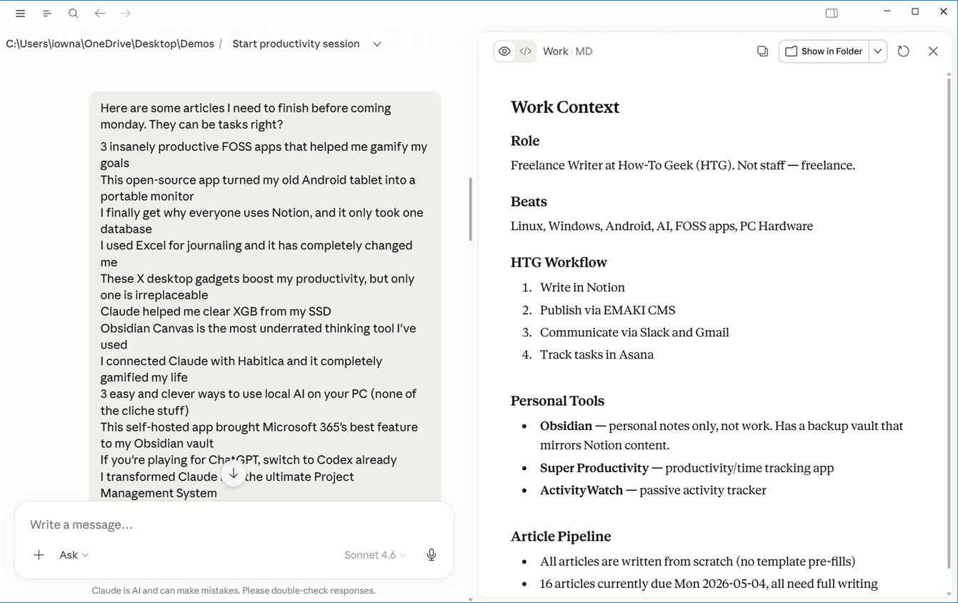Jump to latest message with down arrow
Image resolution: width=958 pixels, height=603 pixels.
(x=234, y=474)
